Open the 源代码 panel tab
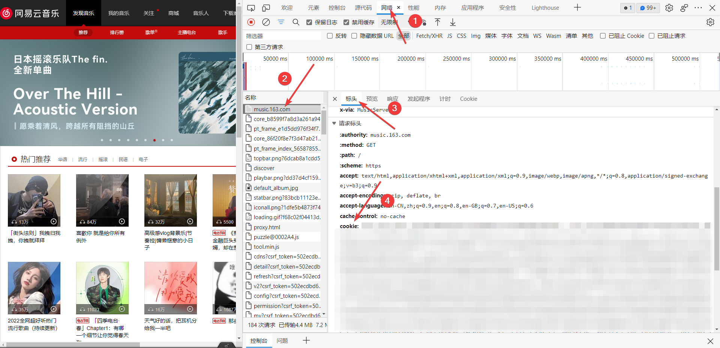The width and height of the screenshot is (720, 348). tap(361, 7)
